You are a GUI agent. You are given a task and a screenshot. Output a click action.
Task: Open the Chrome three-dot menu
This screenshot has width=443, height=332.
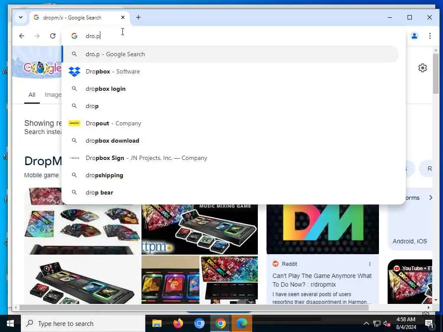click(x=430, y=36)
